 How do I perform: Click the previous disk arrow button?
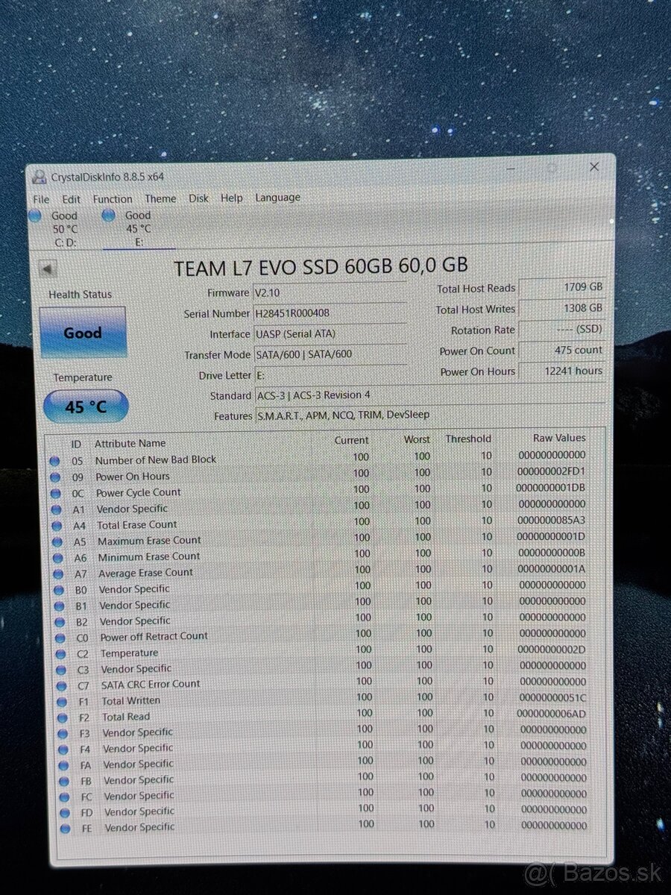coord(48,269)
